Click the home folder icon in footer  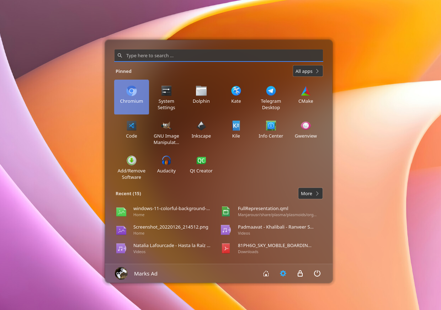[266, 273]
